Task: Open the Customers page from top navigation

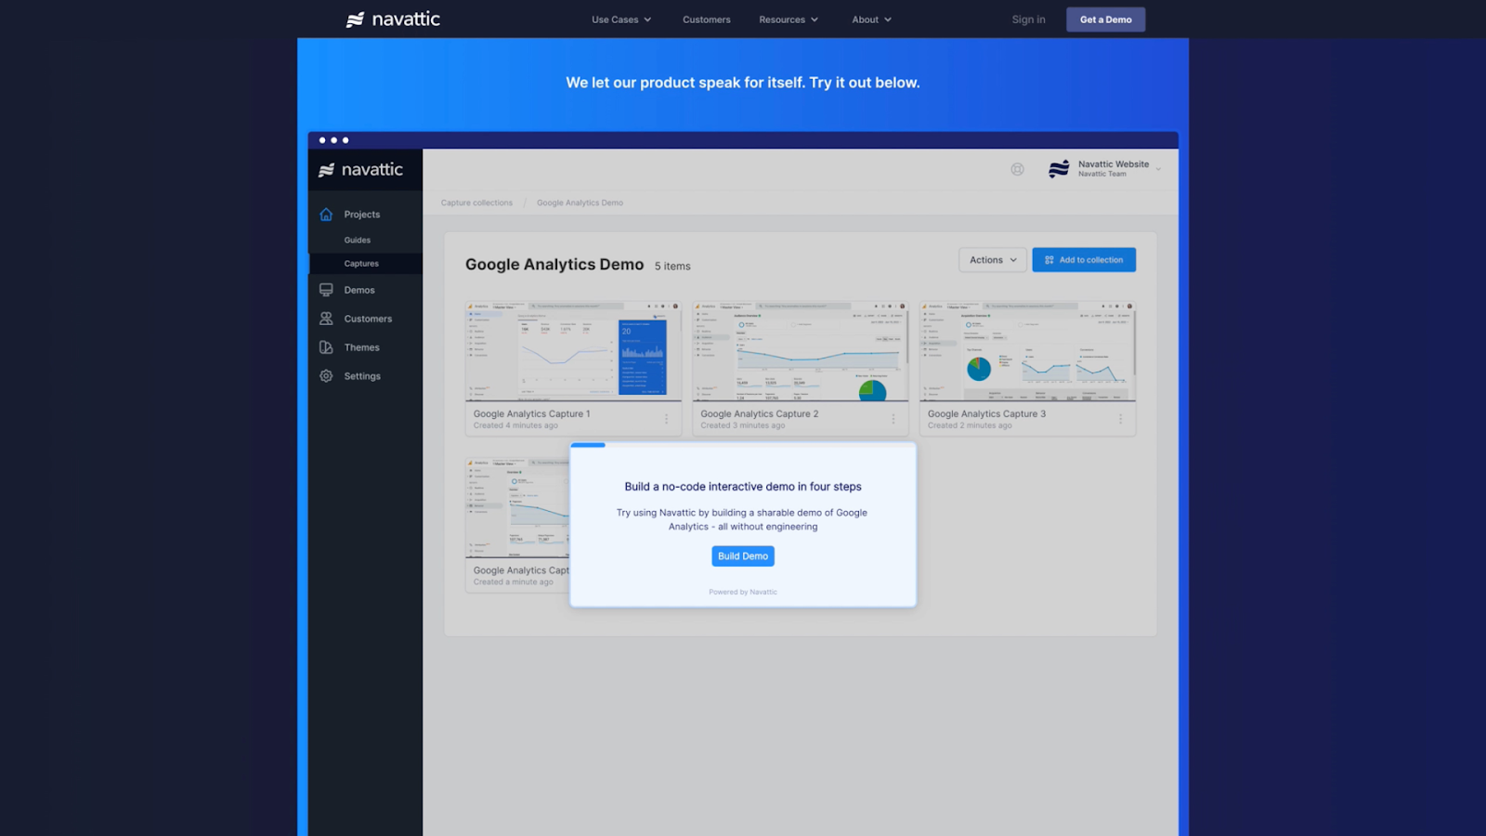Action: 707,20
